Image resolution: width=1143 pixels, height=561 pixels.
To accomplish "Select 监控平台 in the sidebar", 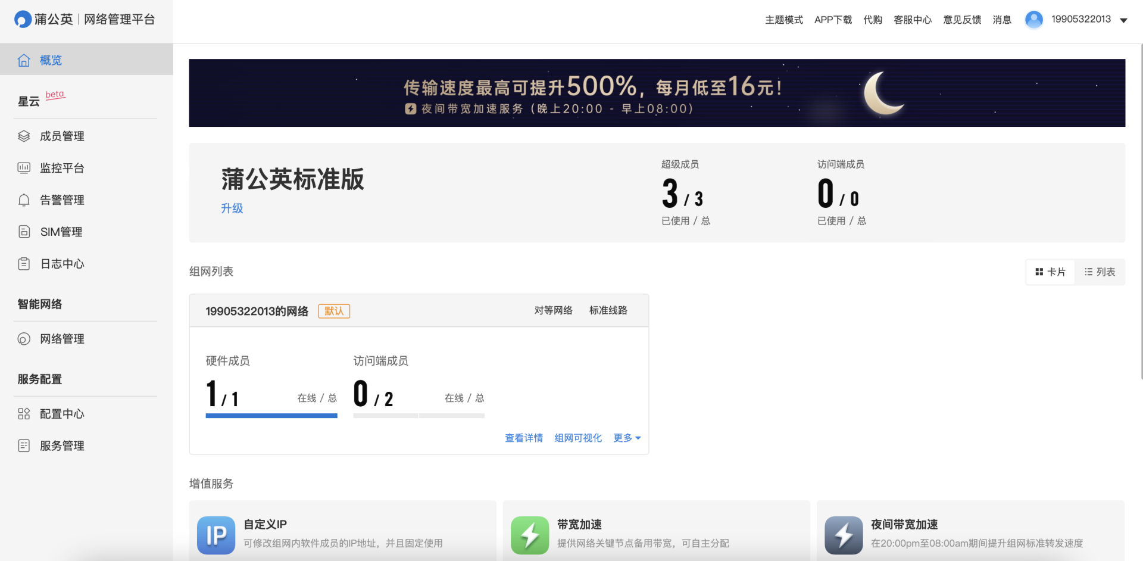I will [x=63, y=168].
